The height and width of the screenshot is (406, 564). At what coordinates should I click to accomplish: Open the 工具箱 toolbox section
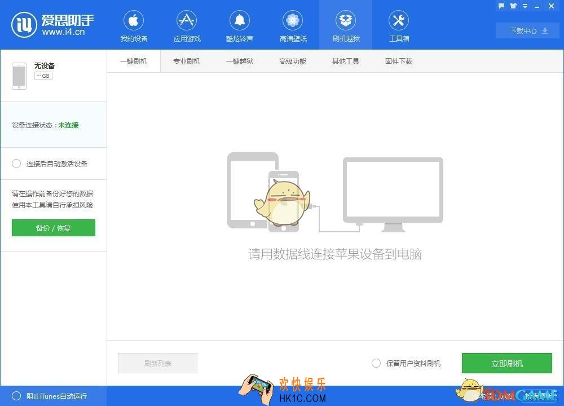tap(399, 27)
